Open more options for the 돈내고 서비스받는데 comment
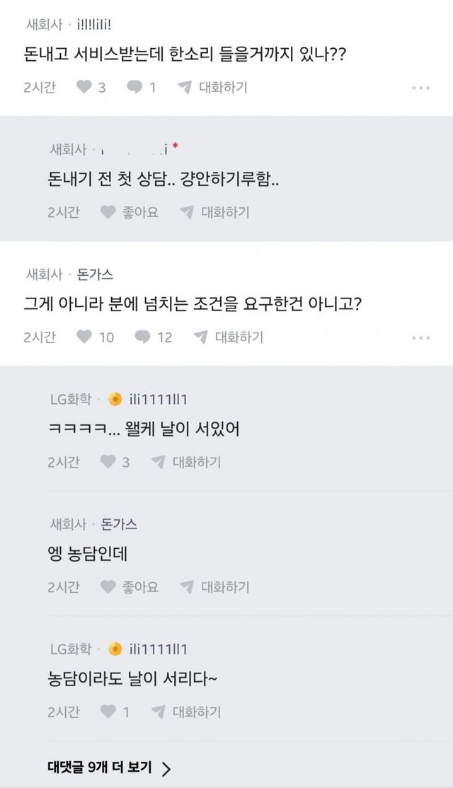 click(420, 88)
